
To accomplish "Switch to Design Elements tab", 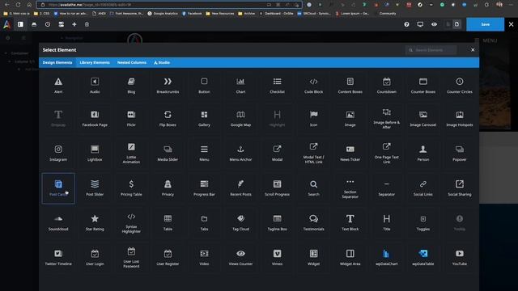I will [57, 62].
